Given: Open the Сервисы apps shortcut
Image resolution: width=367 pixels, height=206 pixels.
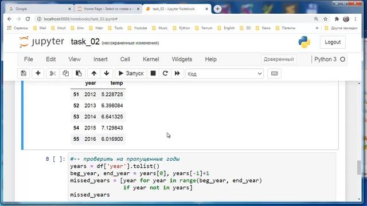Looking at the screenshot, I should tap(18, 28).
